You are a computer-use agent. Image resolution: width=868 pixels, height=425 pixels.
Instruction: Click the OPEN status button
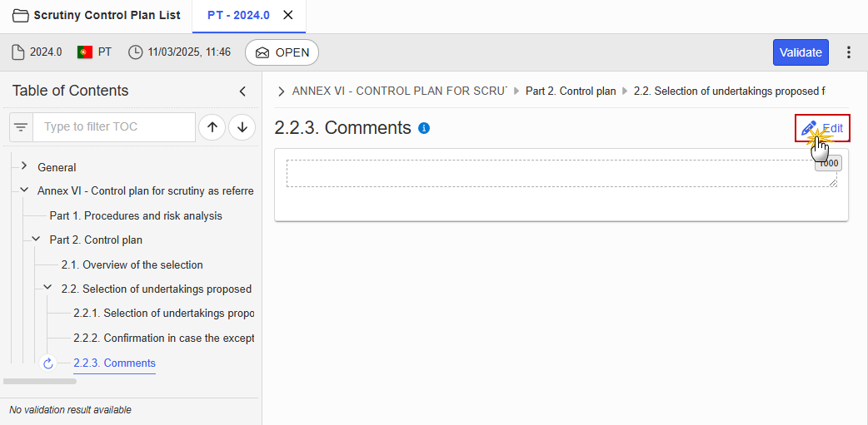click(x=282, y=52)
